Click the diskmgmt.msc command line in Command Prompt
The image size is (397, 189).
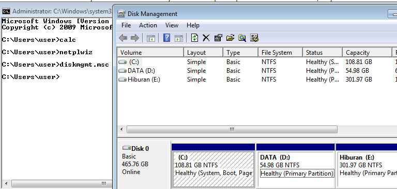[x=55, y=65]
